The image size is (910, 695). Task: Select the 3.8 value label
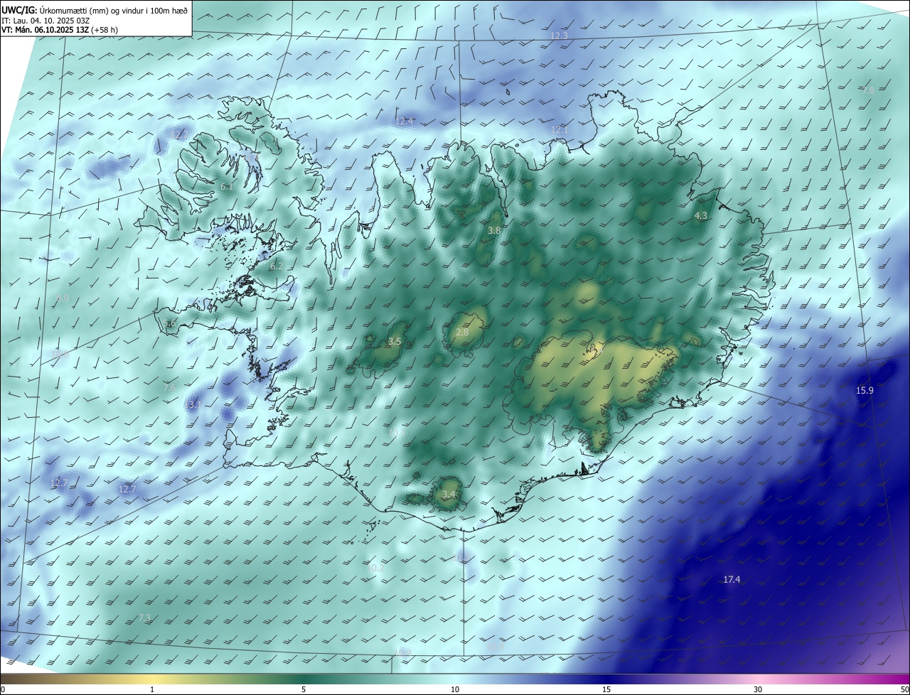click(x=494, y=231)
